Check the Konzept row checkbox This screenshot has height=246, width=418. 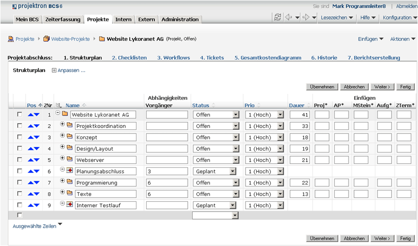tap(19, 137)
